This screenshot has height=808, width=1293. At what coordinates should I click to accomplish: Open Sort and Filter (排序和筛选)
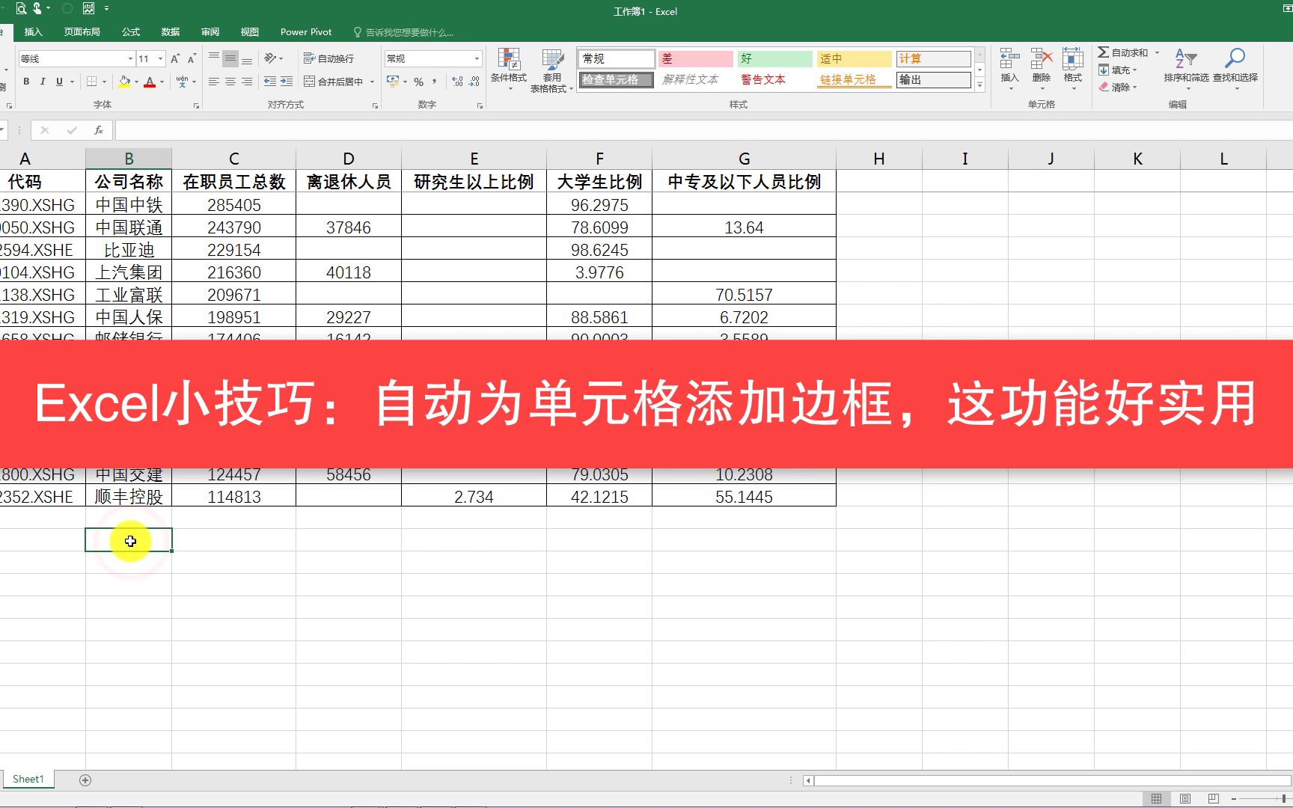click(1186, 70)
